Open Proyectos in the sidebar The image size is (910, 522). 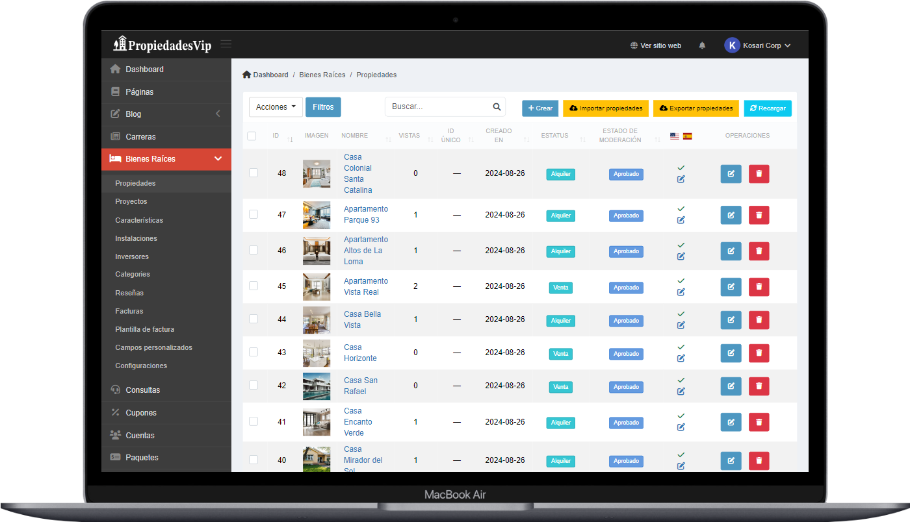[131, 201]
